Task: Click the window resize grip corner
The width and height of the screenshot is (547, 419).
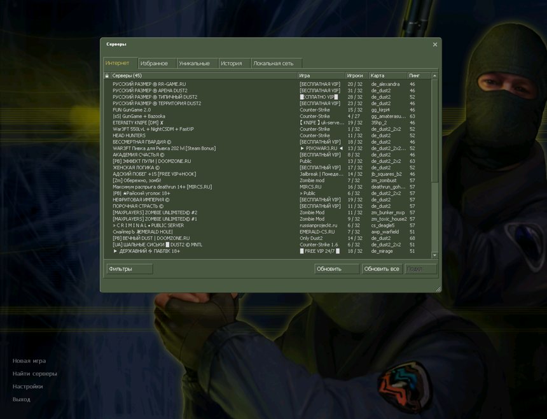Action: [x=438, y=288]
